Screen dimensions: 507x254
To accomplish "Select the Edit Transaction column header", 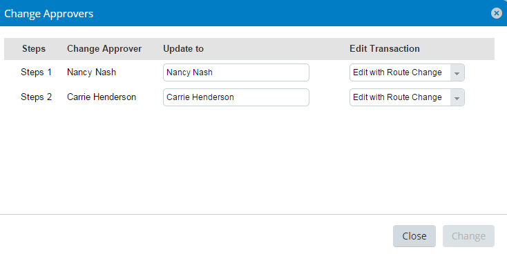I will point(385,49).
